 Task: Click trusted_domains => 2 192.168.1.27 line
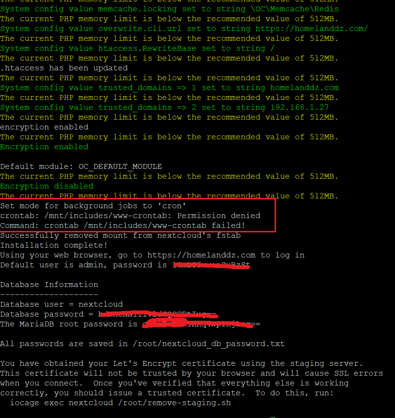click(x=165, y=107)
